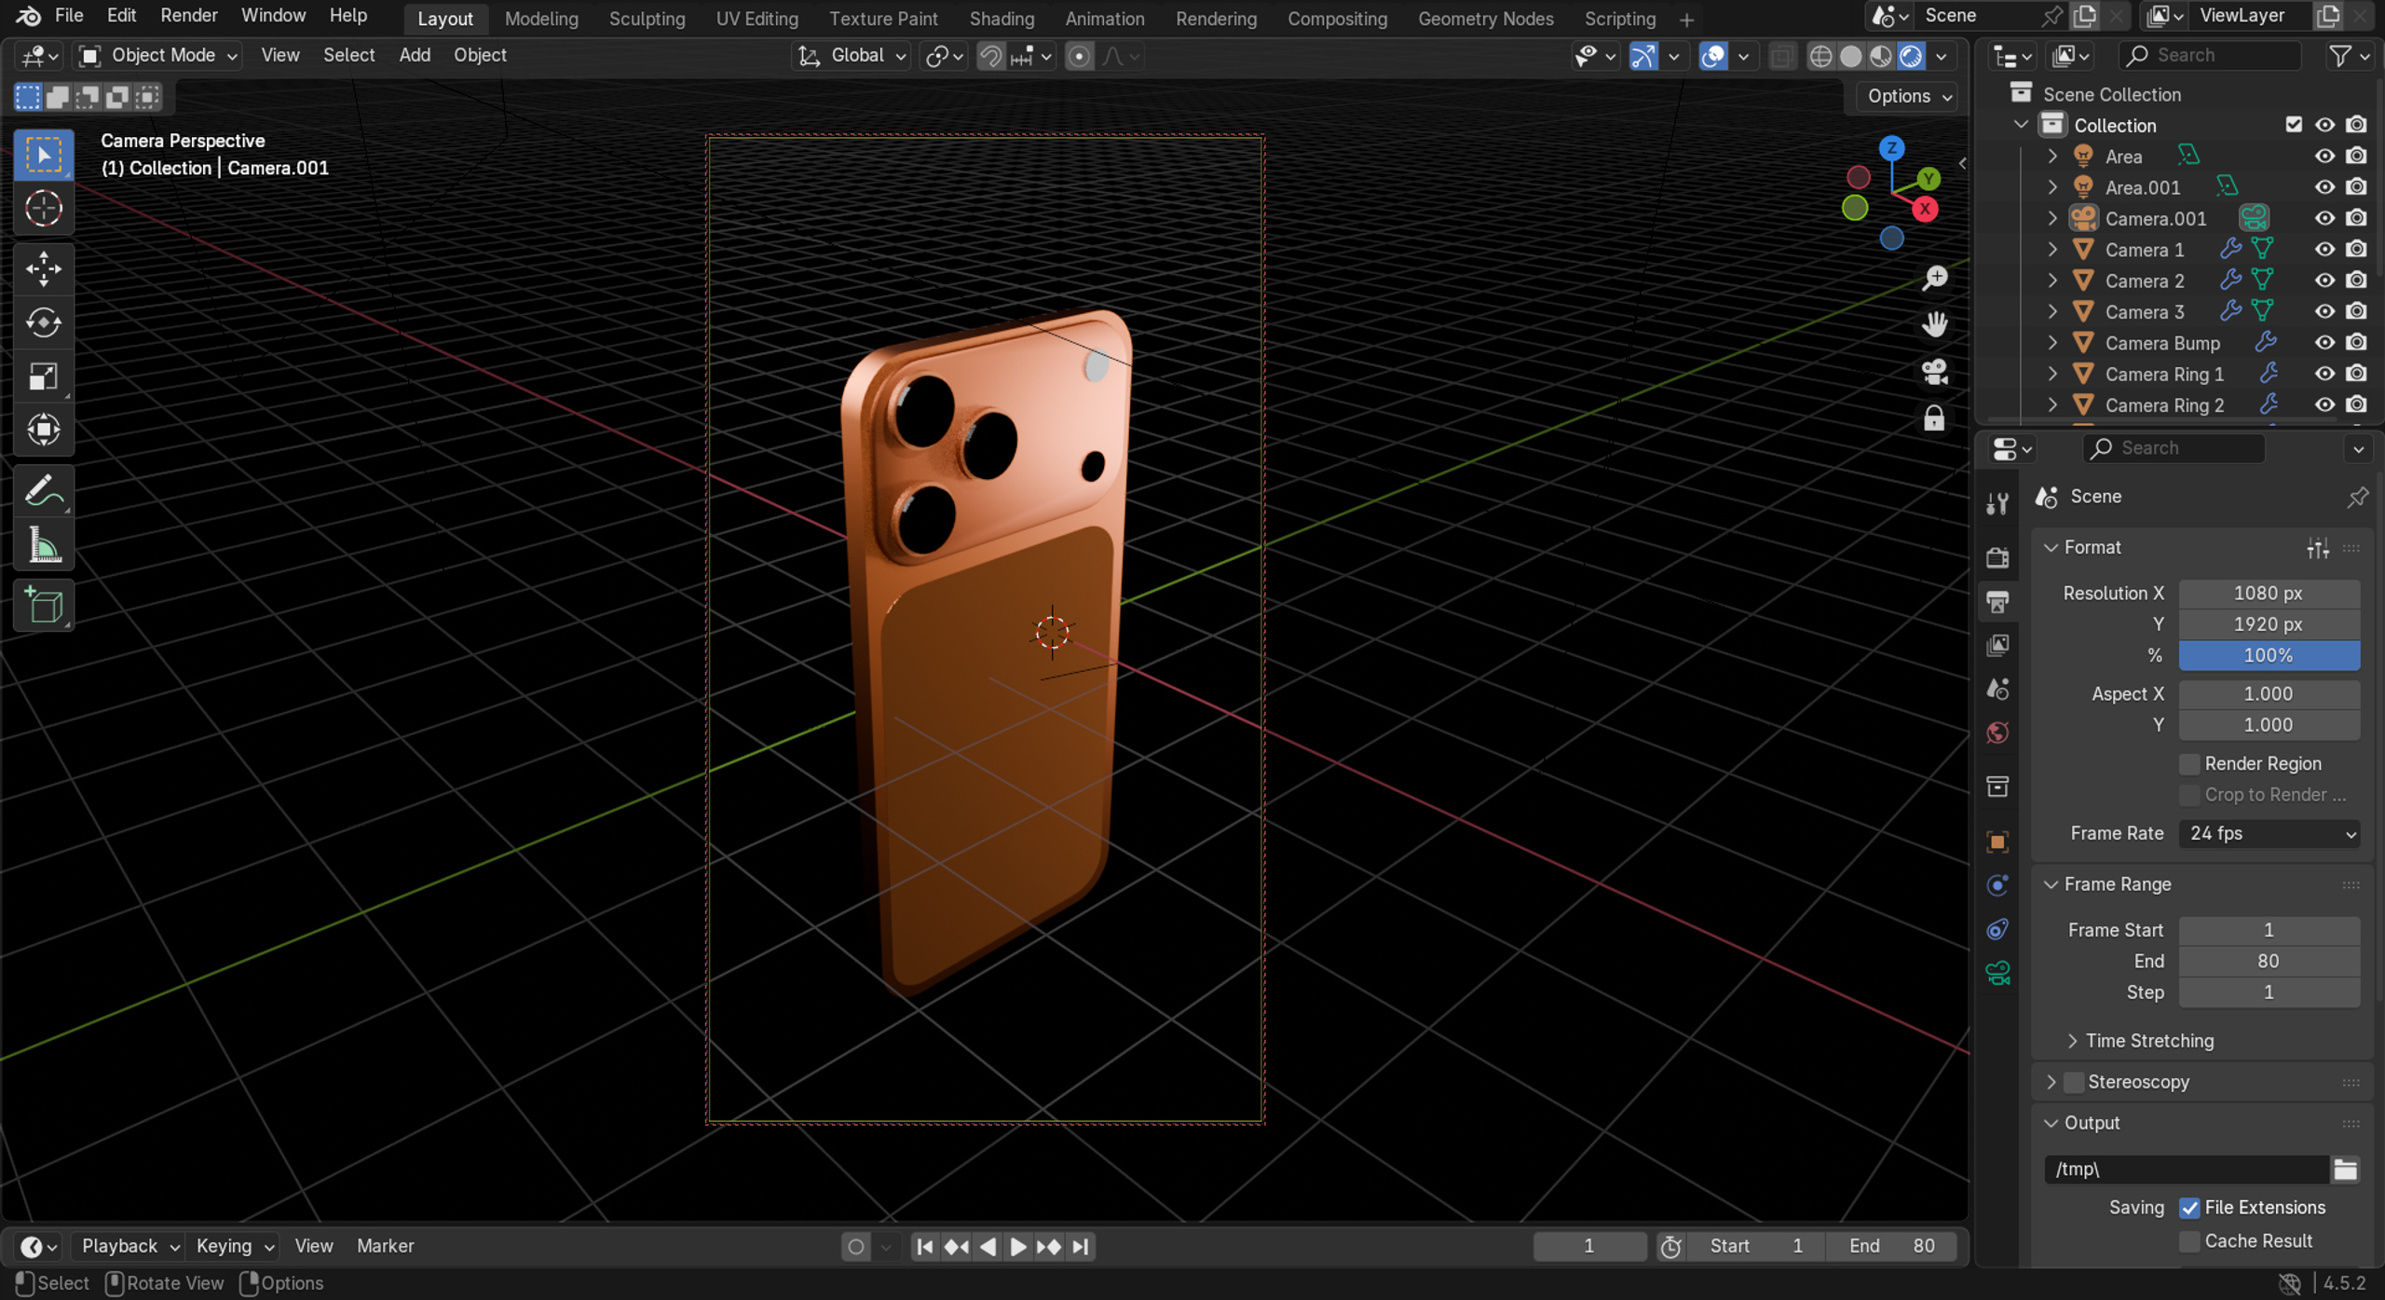Open the Object Constraints properties tab
Screen dimensions: 2385x1300
[x=1997, y=929]
